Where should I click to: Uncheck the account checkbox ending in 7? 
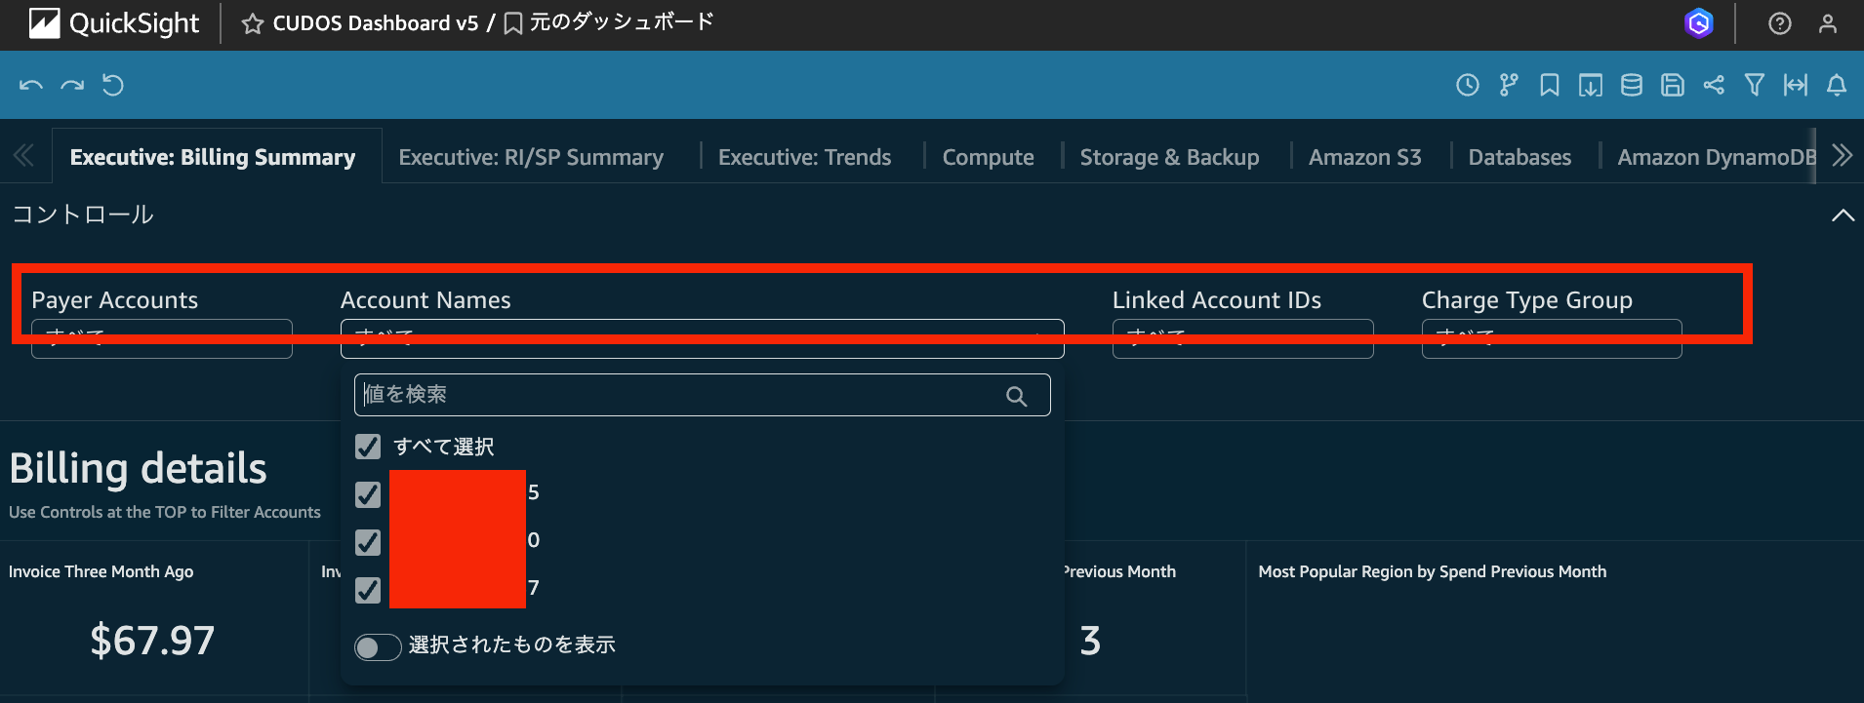(368, 590)
